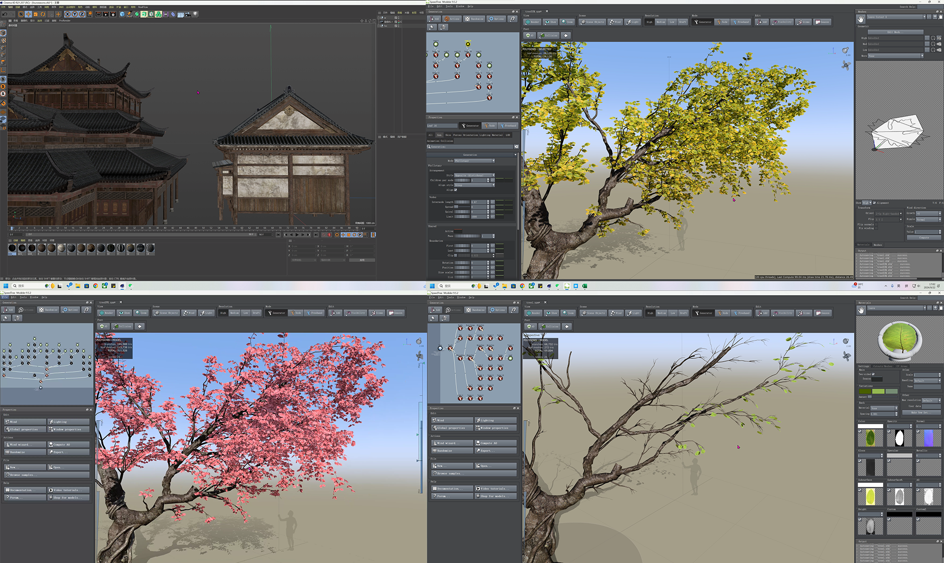944x563 pixels.
Task: Open the mesh name dropdown in Meshes panel
Action: pos(896,17)
